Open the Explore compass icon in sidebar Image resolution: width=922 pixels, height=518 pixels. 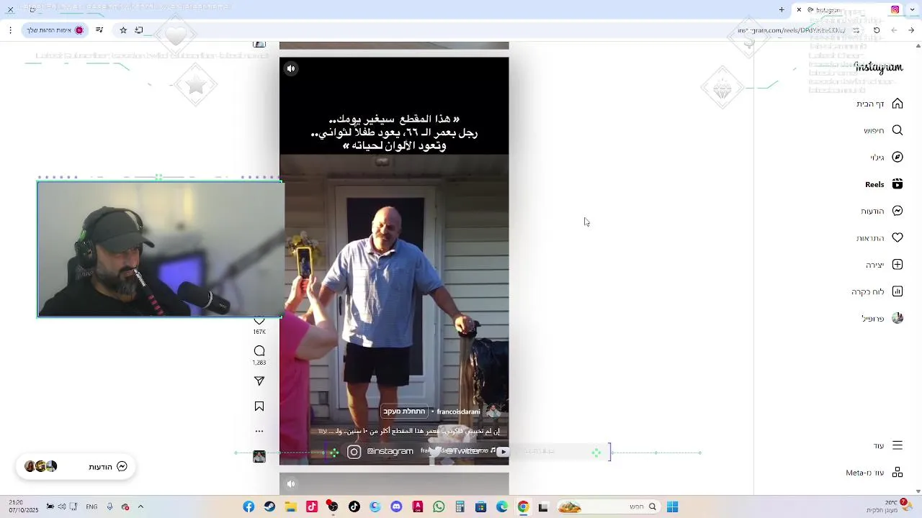898,157
